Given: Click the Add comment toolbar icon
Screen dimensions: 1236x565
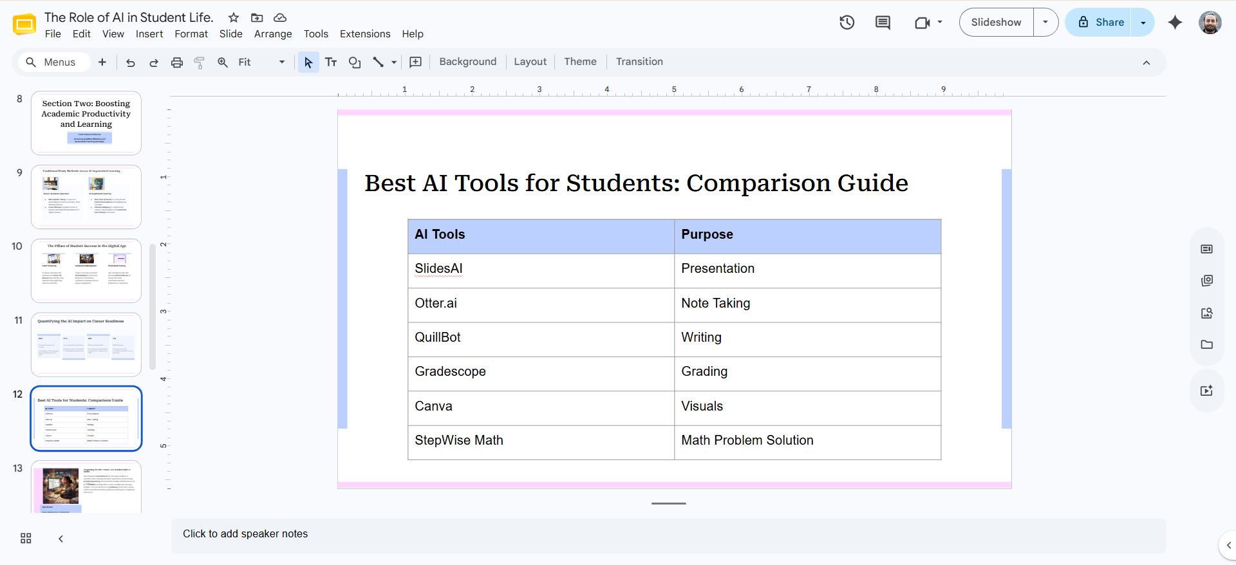Looking at the screenshot, I should click(416, 62).
